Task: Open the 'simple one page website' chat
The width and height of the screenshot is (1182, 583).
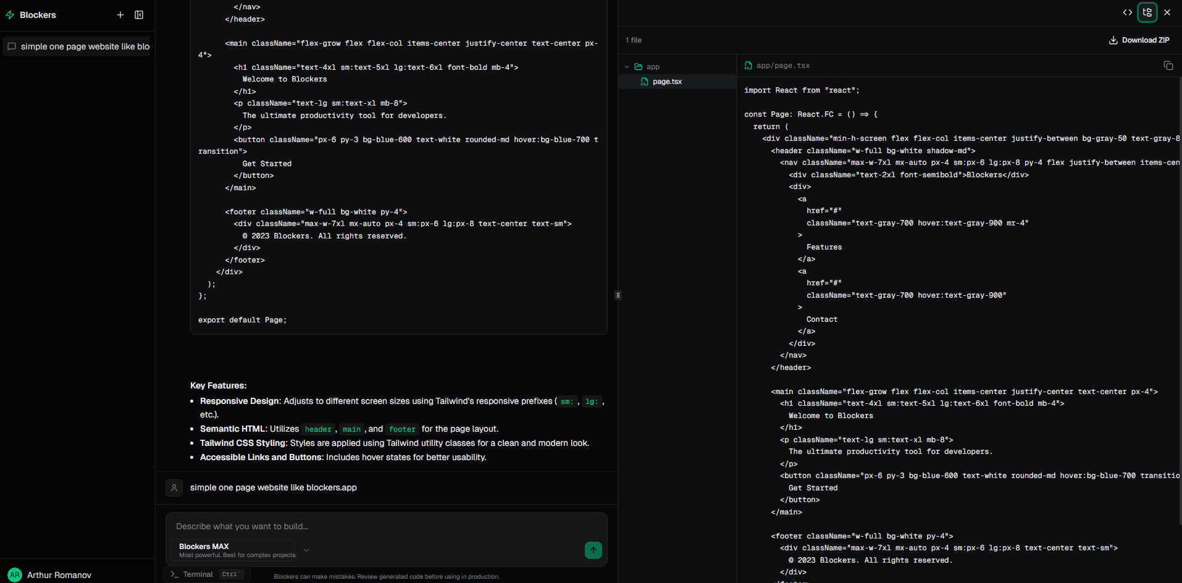Action: coord(78,46)
